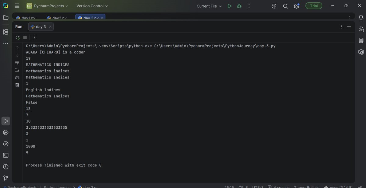Viewport: 366px width, 188px height.
Task: Switch to the day1.py editor tab
Action: pos(26,18)
